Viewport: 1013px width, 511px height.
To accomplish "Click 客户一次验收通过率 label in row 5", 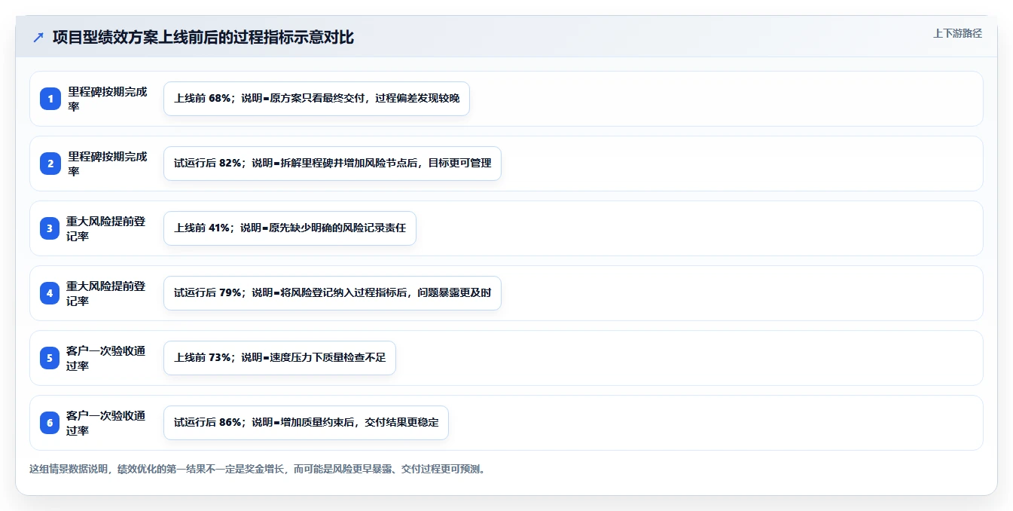I will pyautogui.click(x=106, y=358).
